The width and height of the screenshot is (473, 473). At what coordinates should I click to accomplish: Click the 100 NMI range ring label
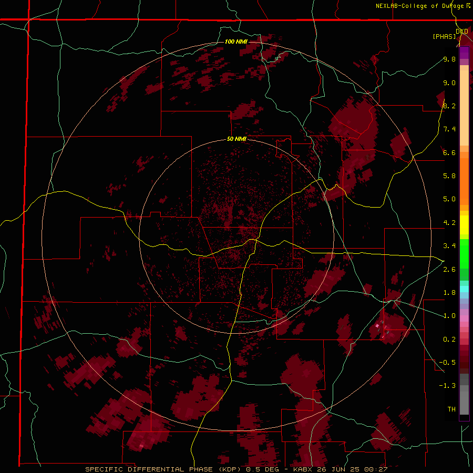(236, 42)
